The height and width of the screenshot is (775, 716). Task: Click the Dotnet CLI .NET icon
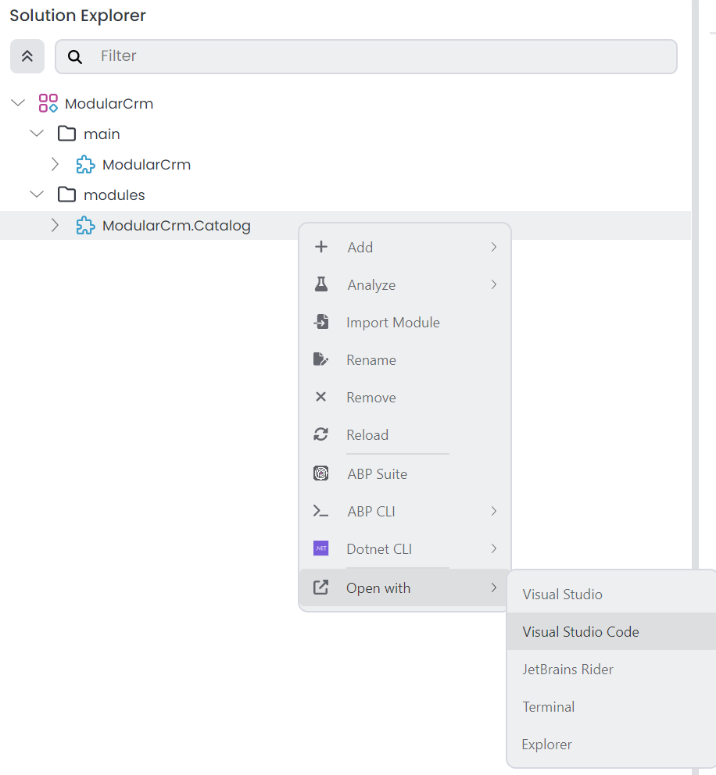[320, 548]
